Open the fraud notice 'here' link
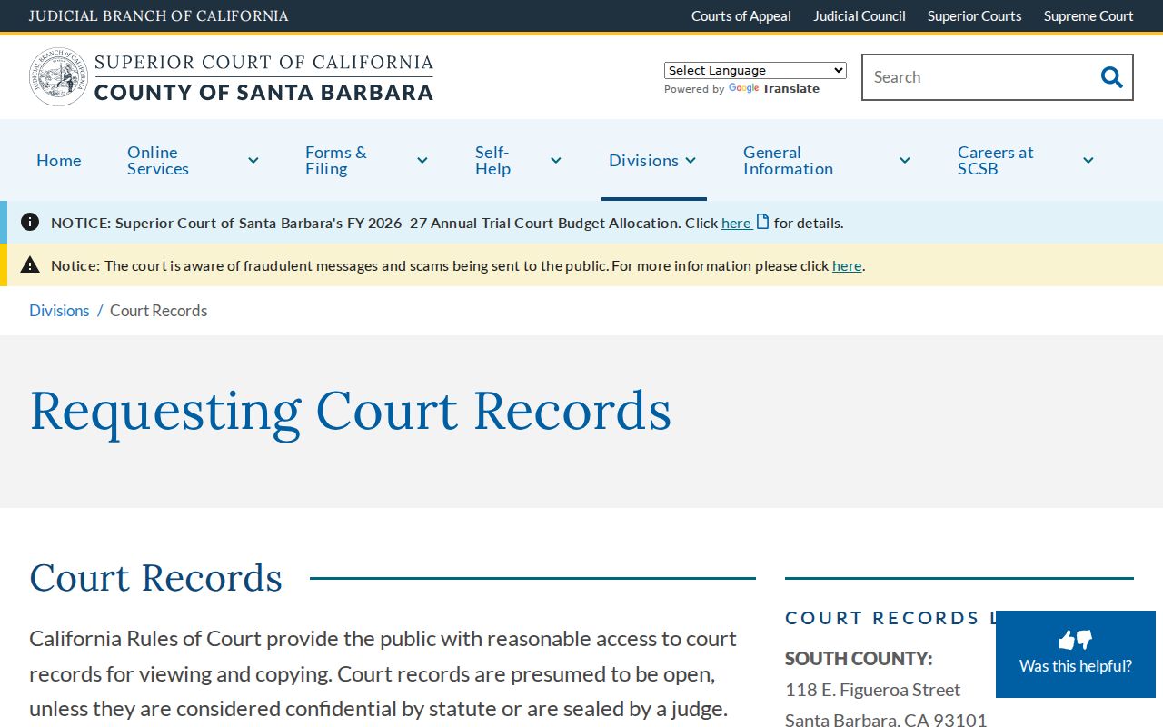This screenshot has height=727, width=1163. pos(847,265)
